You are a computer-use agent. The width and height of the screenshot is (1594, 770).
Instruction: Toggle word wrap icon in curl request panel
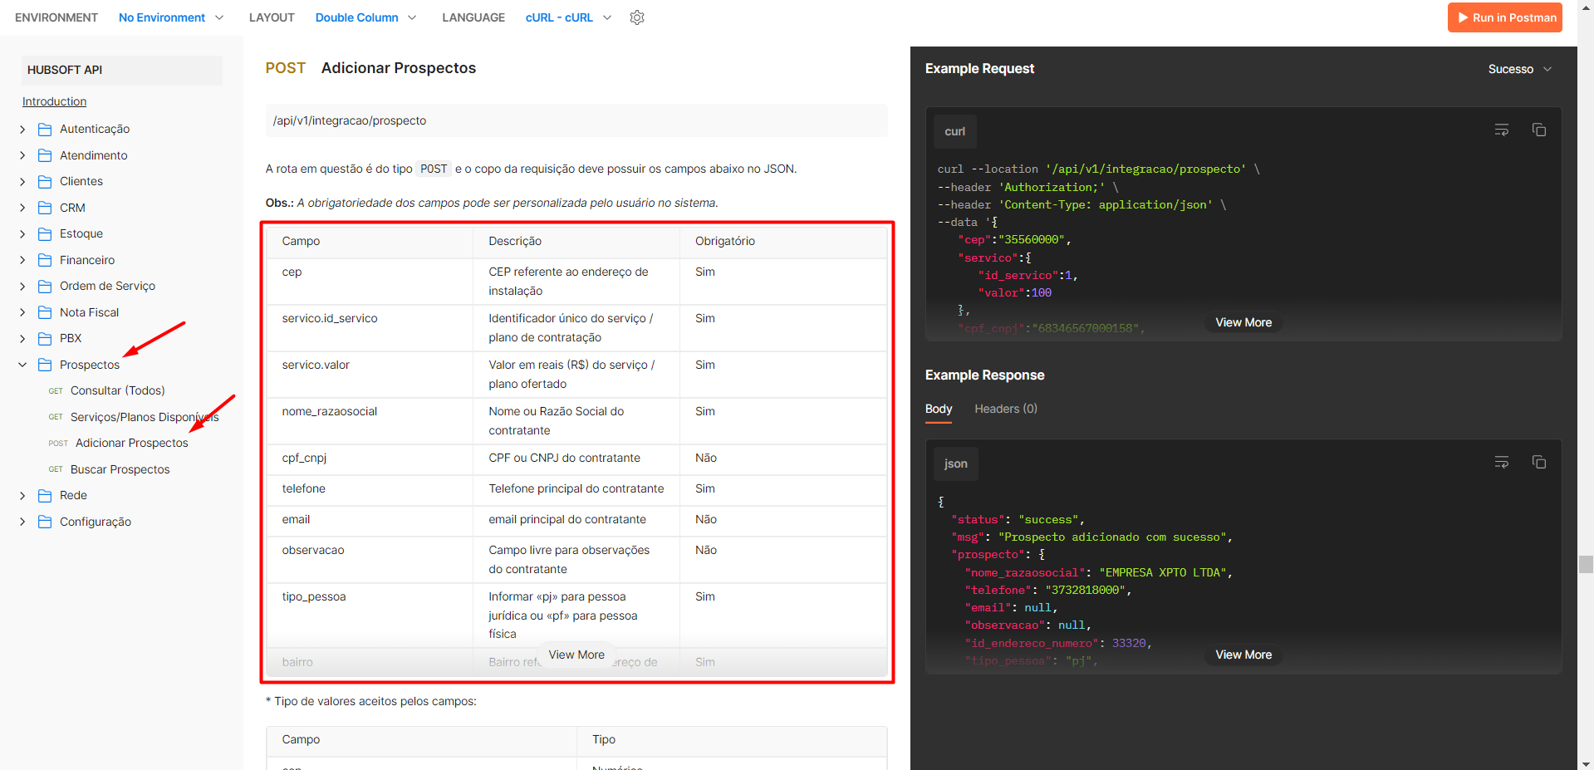pyautogui.click(x=1502, y=130)
